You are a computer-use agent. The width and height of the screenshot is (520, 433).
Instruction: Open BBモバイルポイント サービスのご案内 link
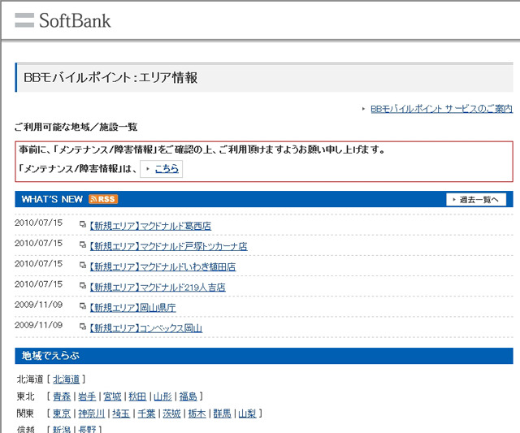[441, 109]
